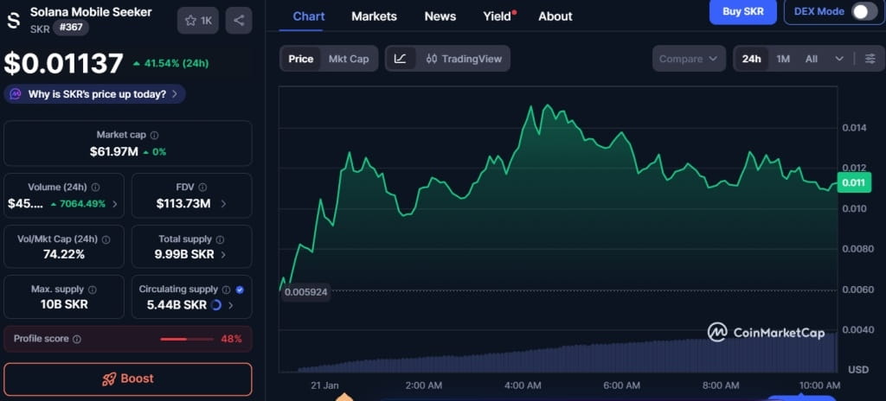Open the Yield tab
The width and height of the screenshot is (886, 401).
point(498,16)
